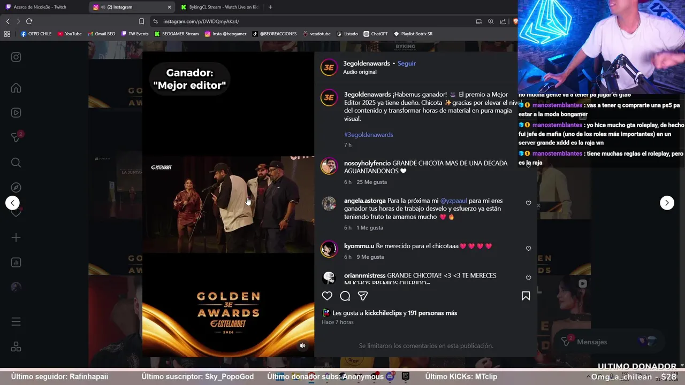Like angela.astorga's comment
This screenshot has height=385, width=685.
[x=528, y=203]
